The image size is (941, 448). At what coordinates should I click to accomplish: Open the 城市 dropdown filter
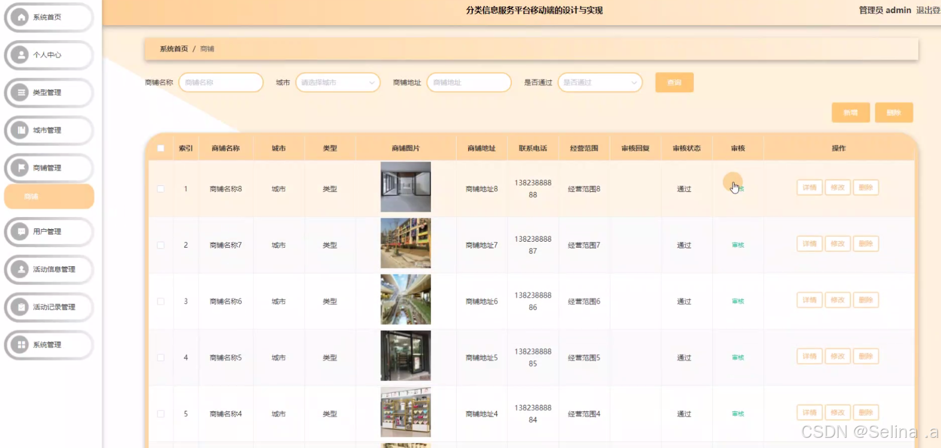click(338, 83)
